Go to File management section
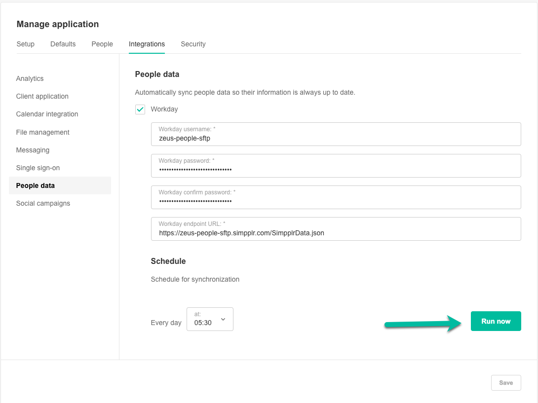538x403 pixels. point(42,132)
